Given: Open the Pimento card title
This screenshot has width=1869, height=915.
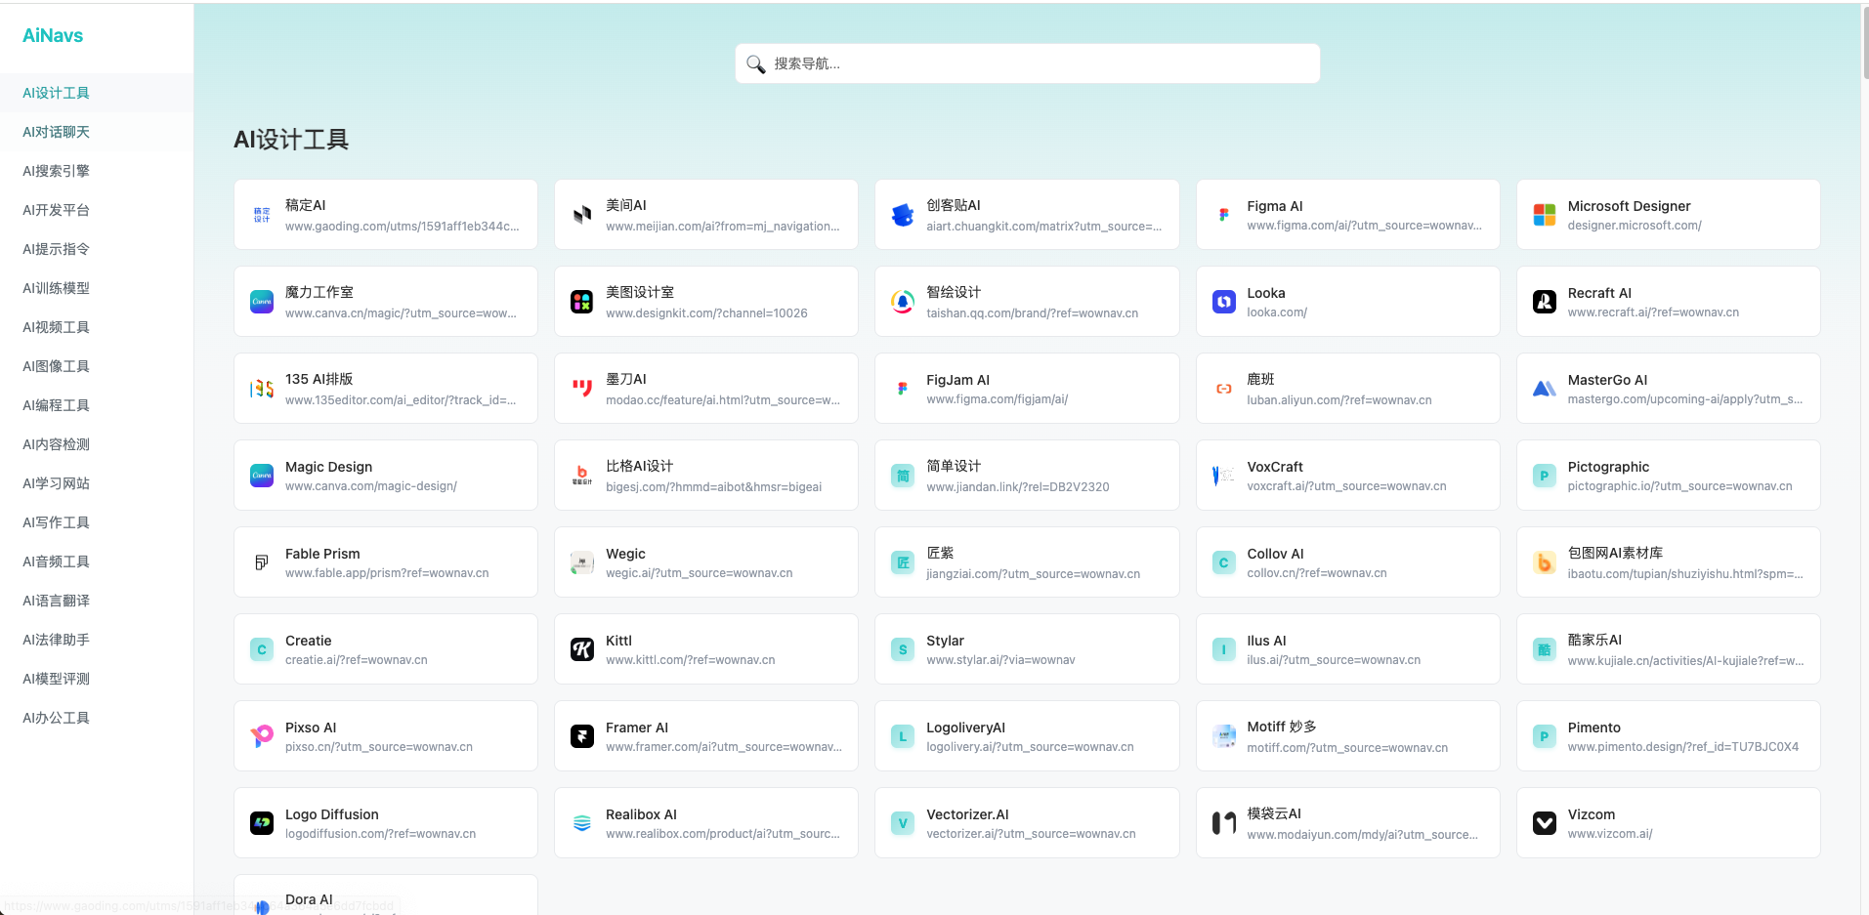Looking at the screenshot, I should (x=1593, y=728).
